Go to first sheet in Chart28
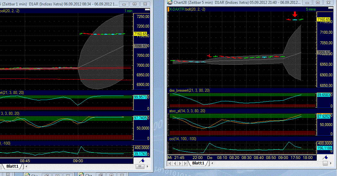The height and width of the screenshot is (176, 337). (170, 163)
